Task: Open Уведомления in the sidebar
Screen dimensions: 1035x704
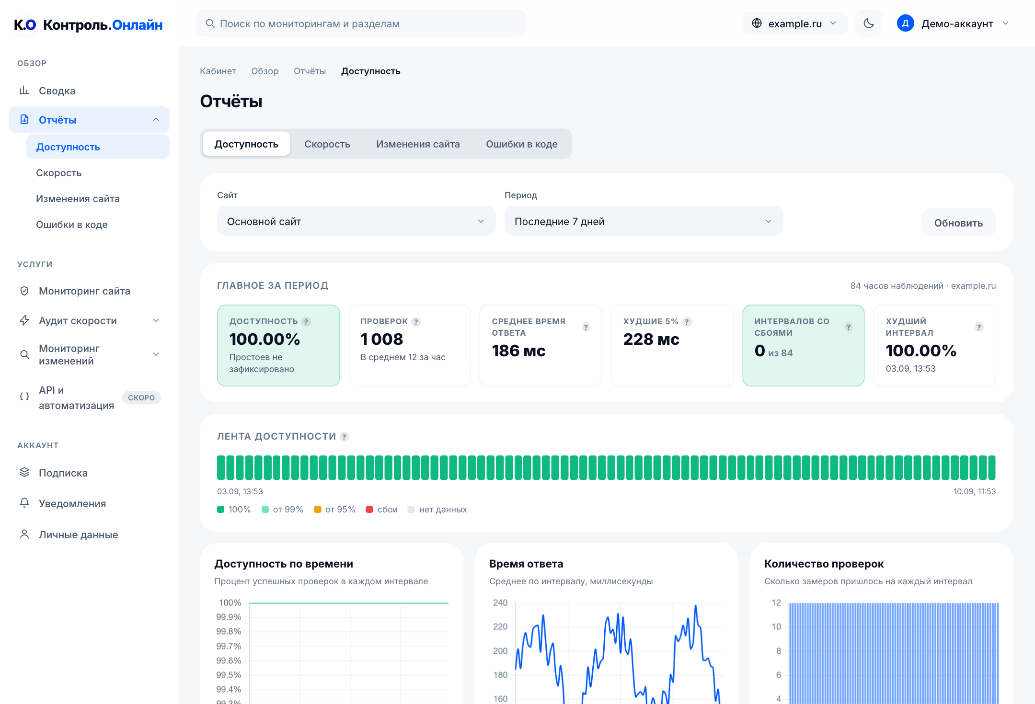Action: 89,503
